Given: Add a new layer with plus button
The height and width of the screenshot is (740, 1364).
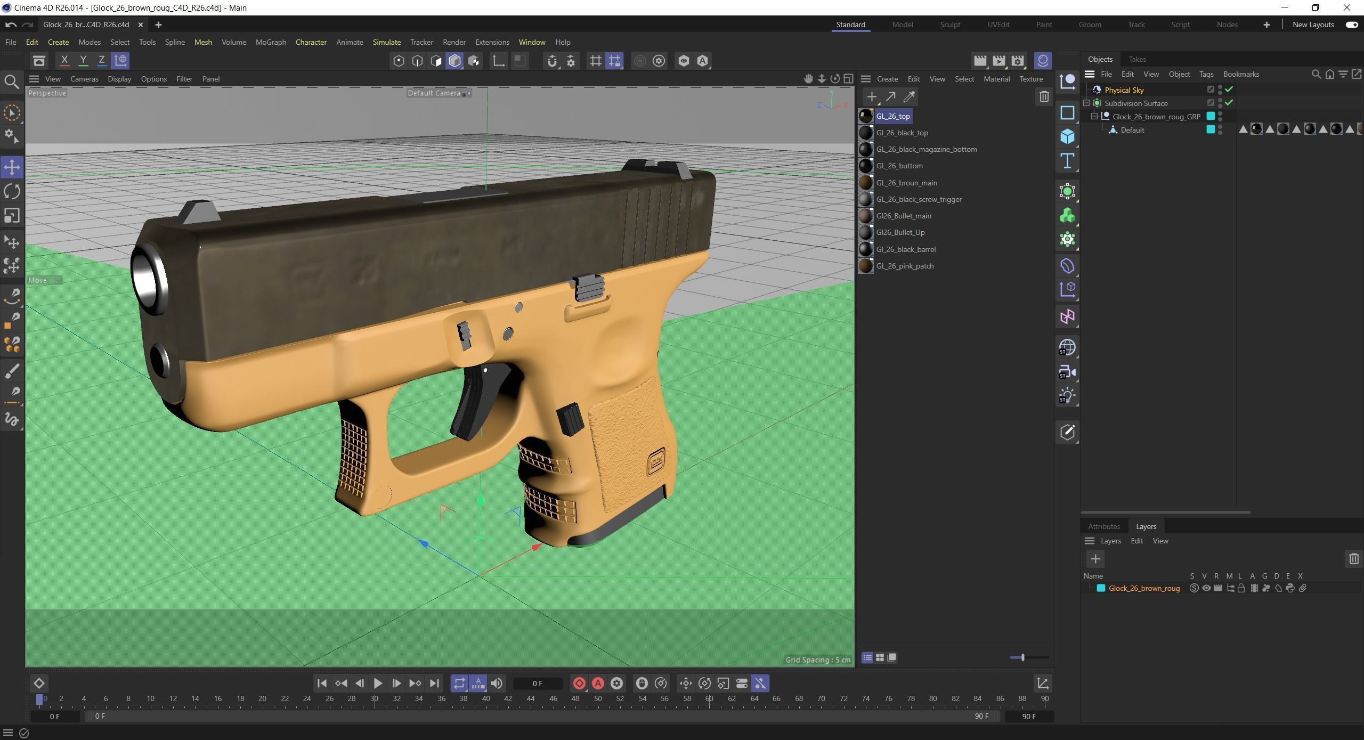Looking at the screenshot, I should 1095,559.
